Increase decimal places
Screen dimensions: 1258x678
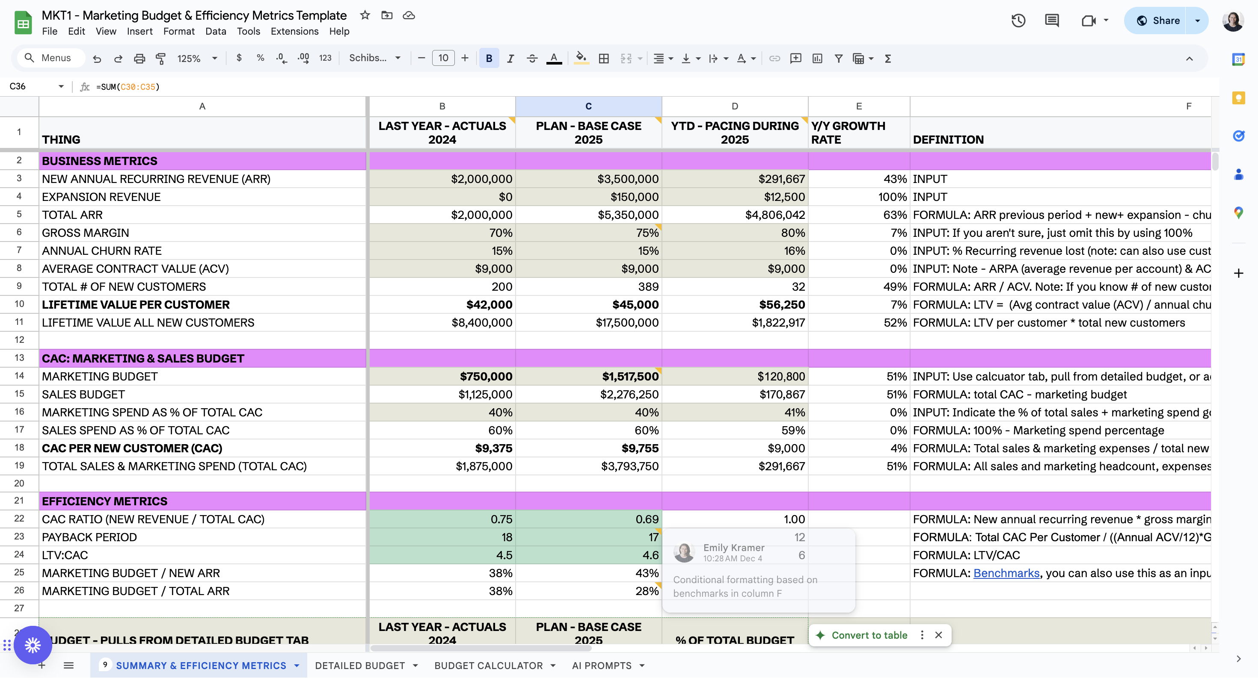click(303, 58)
